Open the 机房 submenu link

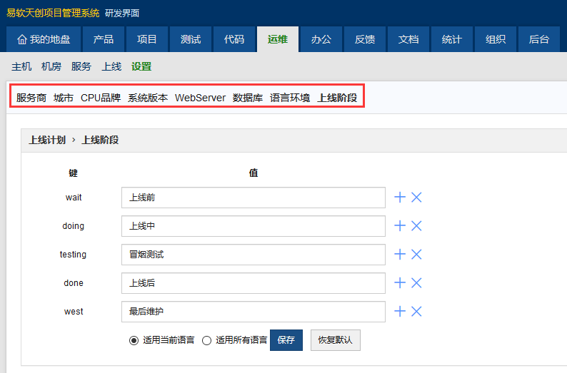click(51, 66)
